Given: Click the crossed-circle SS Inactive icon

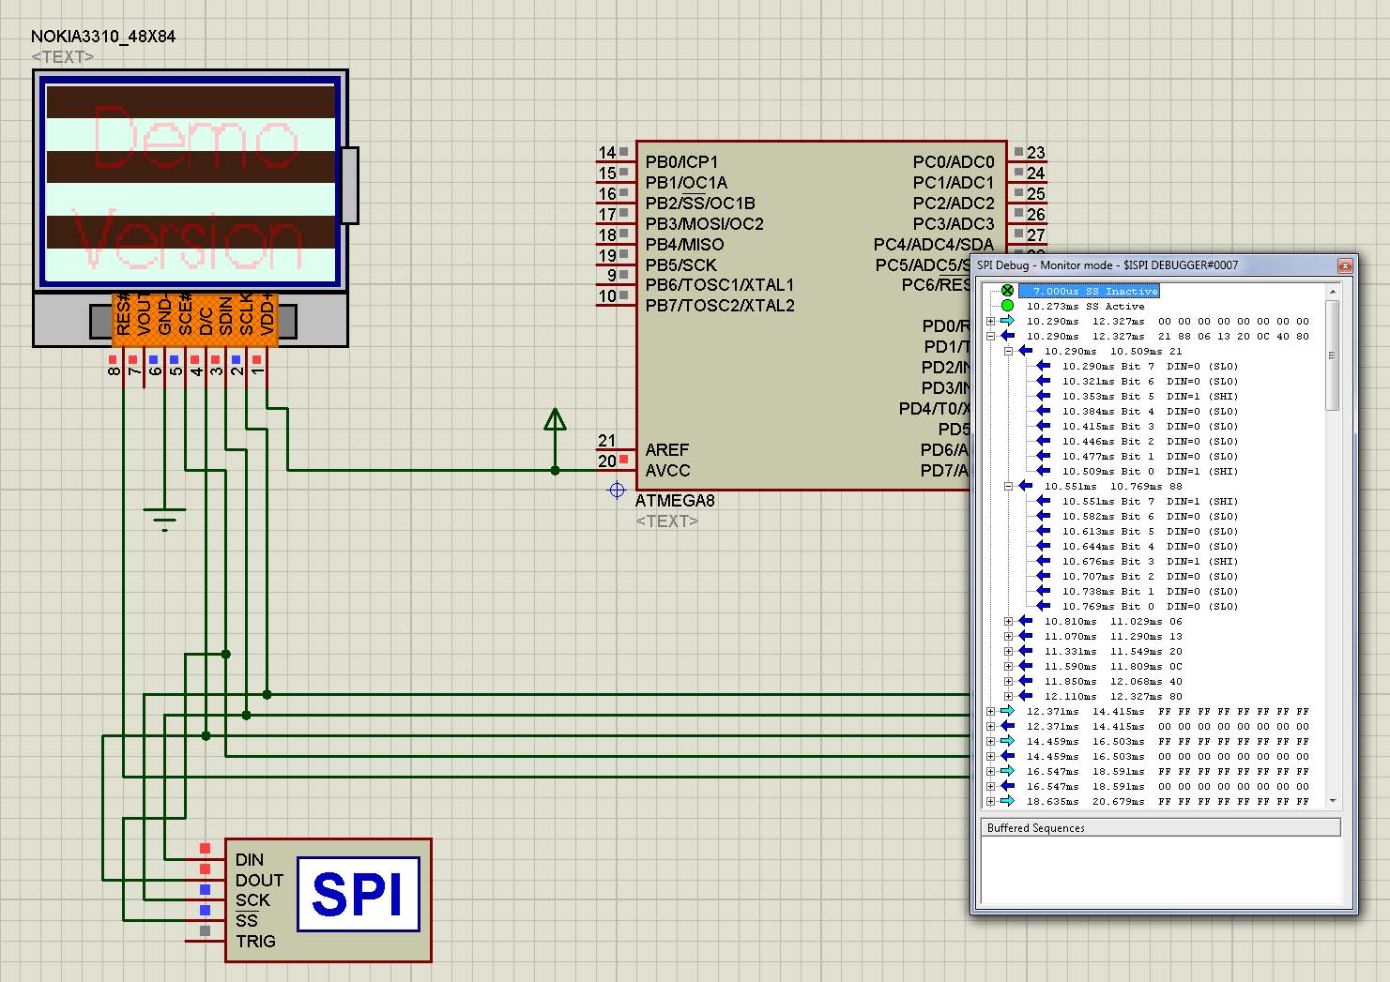Looking at the screenshot, I should [x=1007, y=291].
